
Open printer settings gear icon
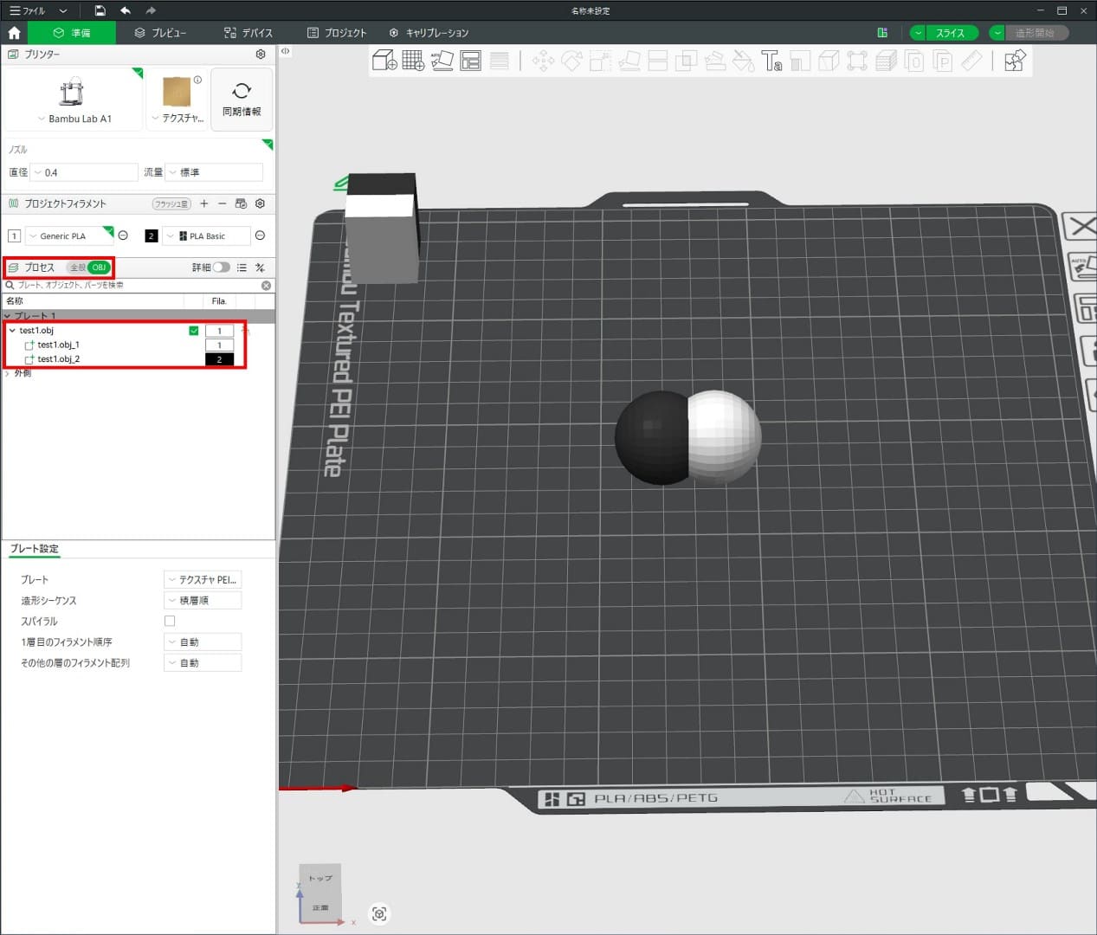(261, 54)
